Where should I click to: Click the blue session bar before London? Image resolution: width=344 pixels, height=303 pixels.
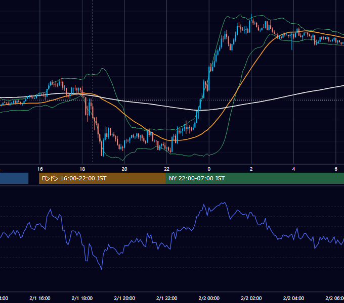click(x=14, y=178)
